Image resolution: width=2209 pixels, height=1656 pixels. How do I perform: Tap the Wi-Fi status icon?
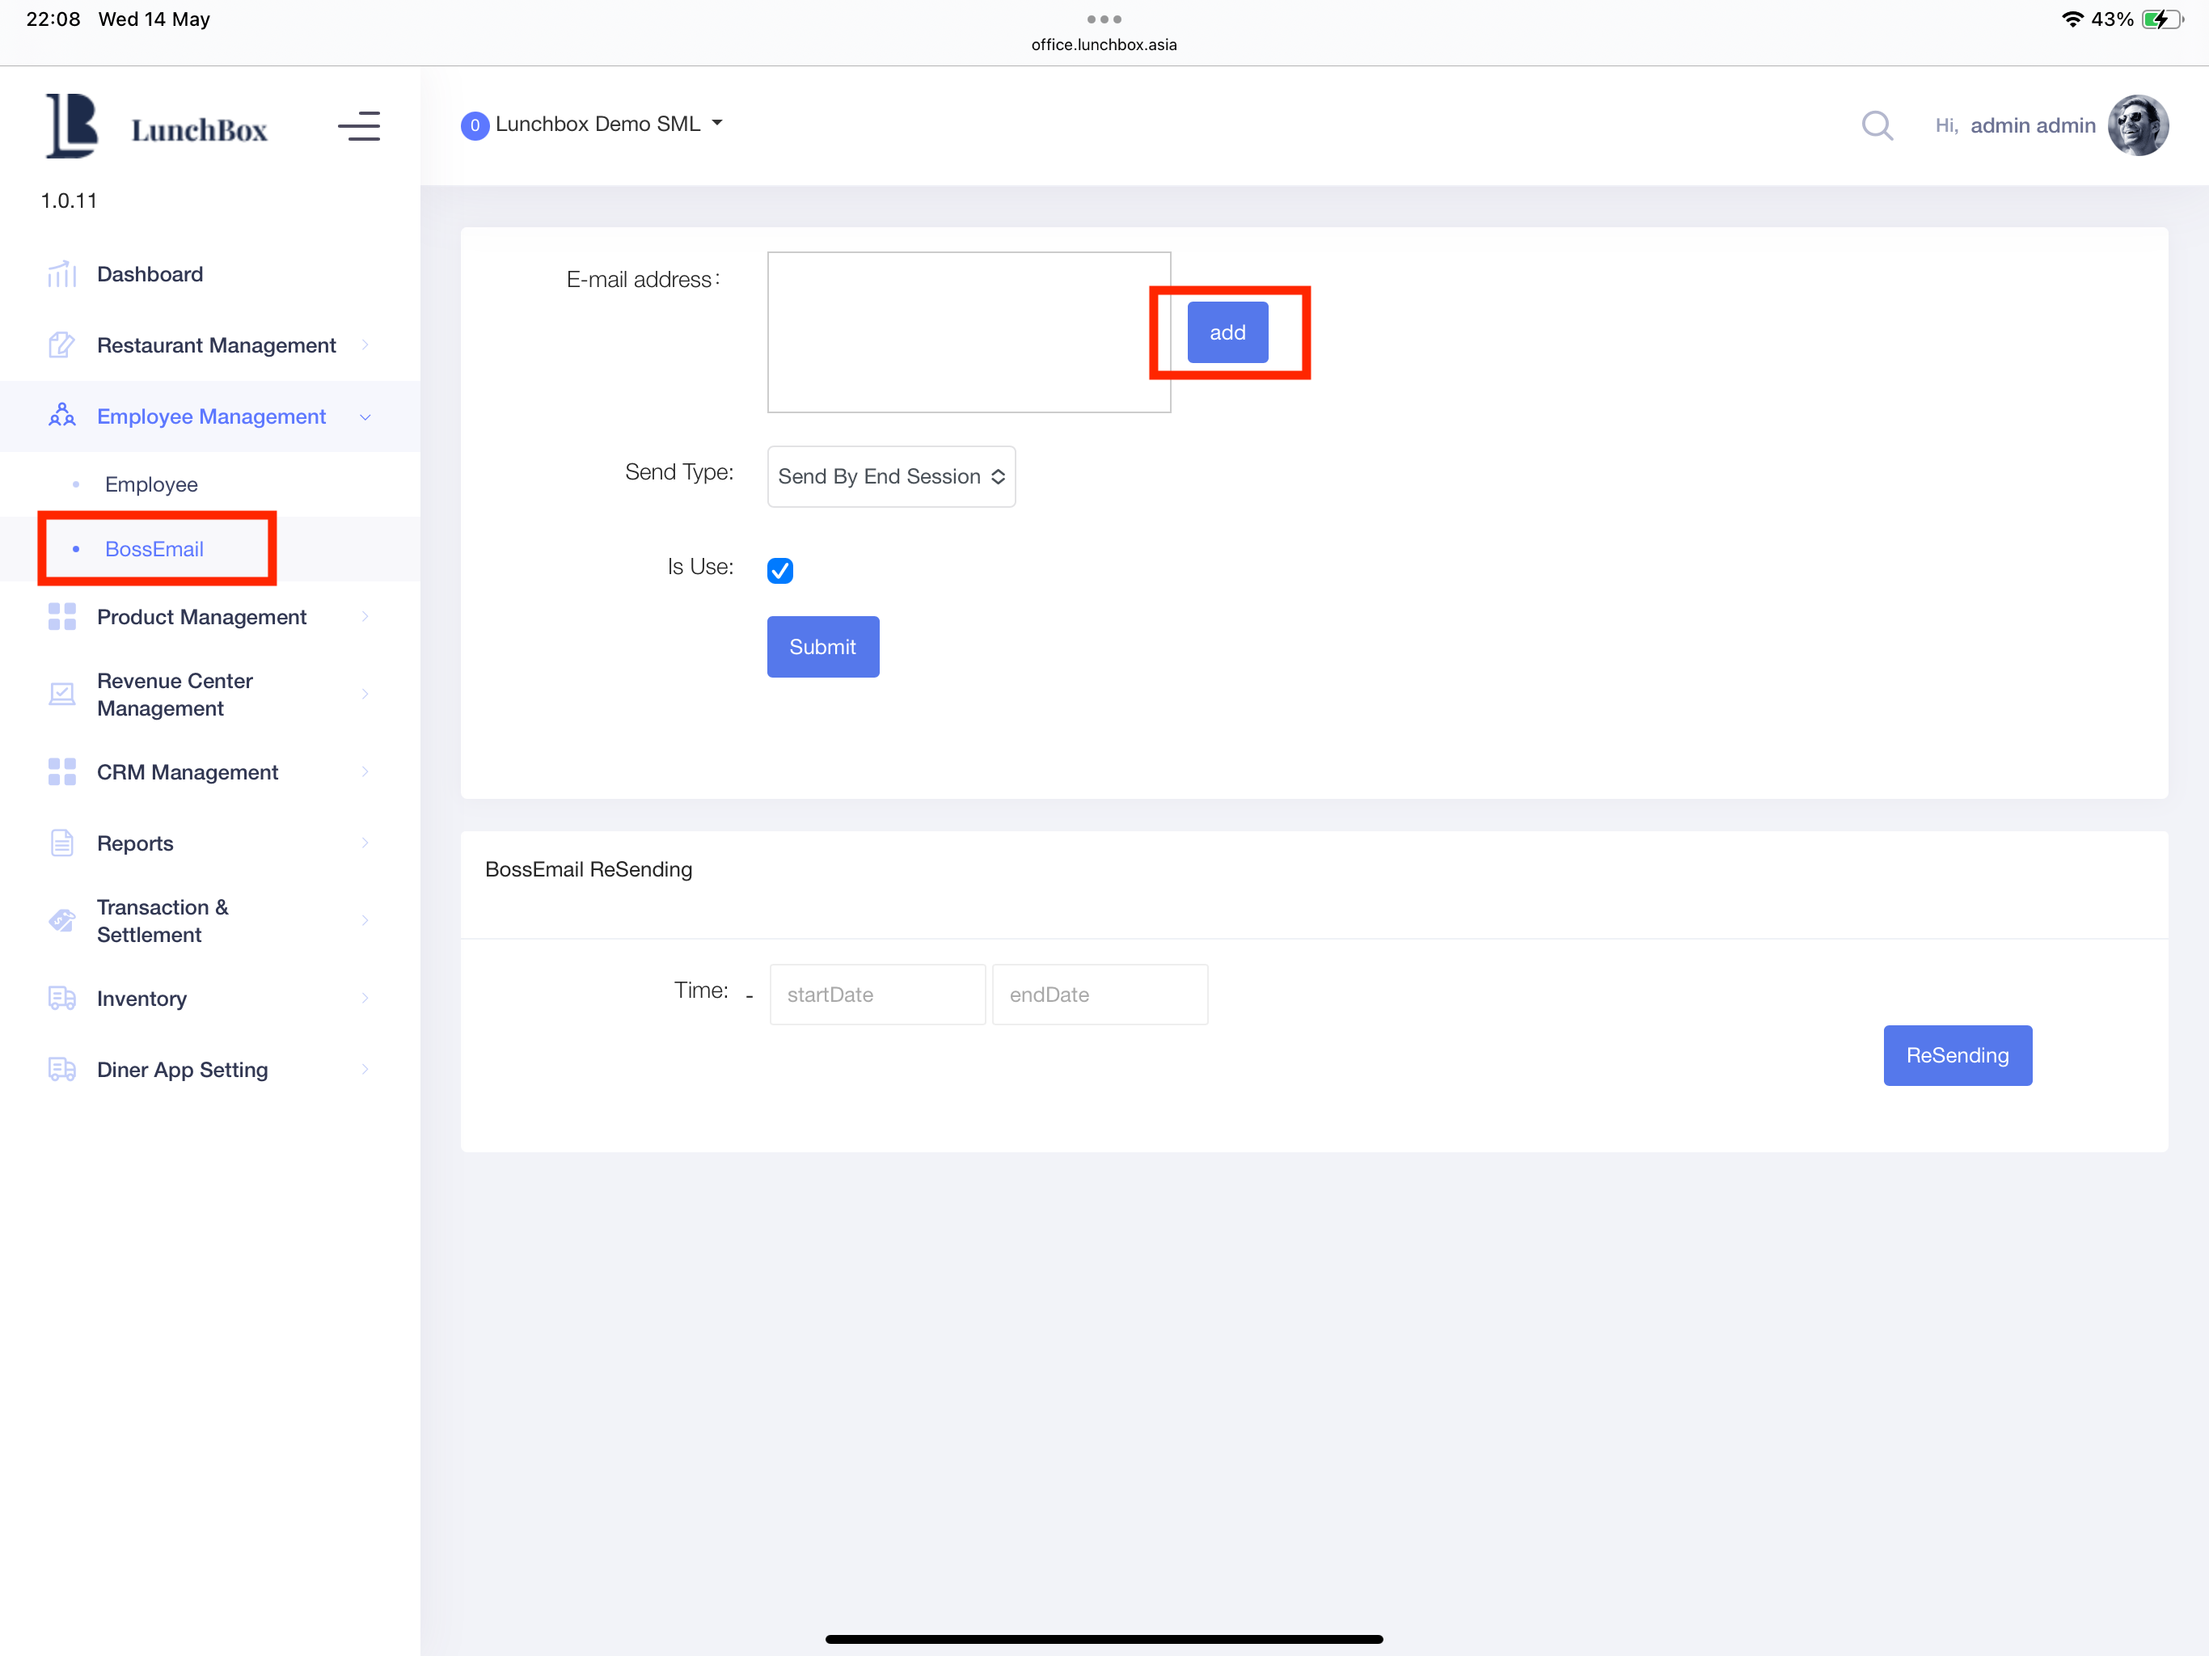(2072, 19)
